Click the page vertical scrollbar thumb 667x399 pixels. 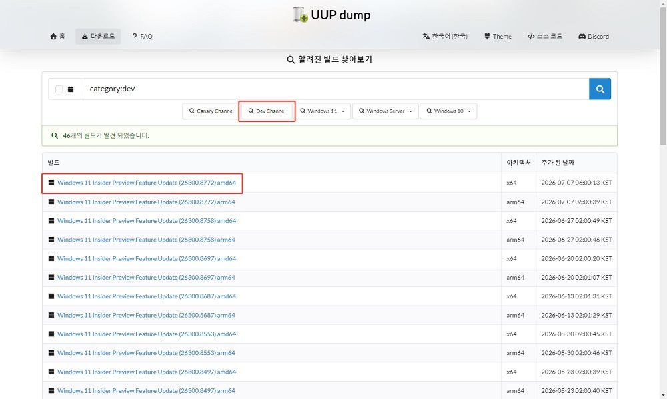coord(663,77)
